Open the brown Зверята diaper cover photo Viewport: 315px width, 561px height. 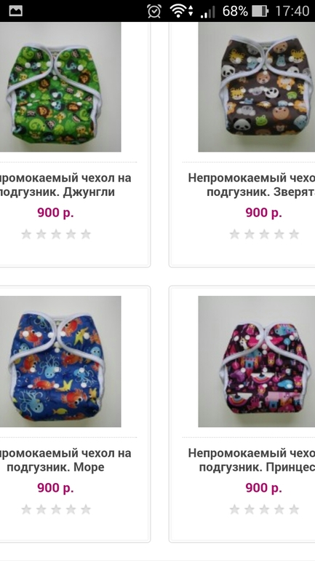click(256, 87)
